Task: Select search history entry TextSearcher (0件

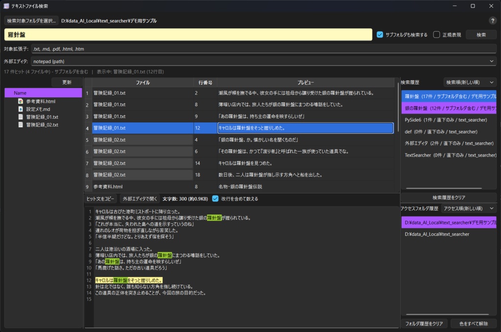Action: point(450,155)
